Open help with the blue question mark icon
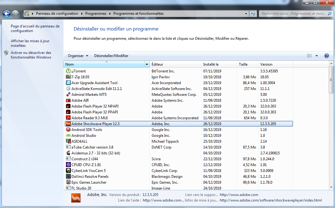 tap(326, 56)
